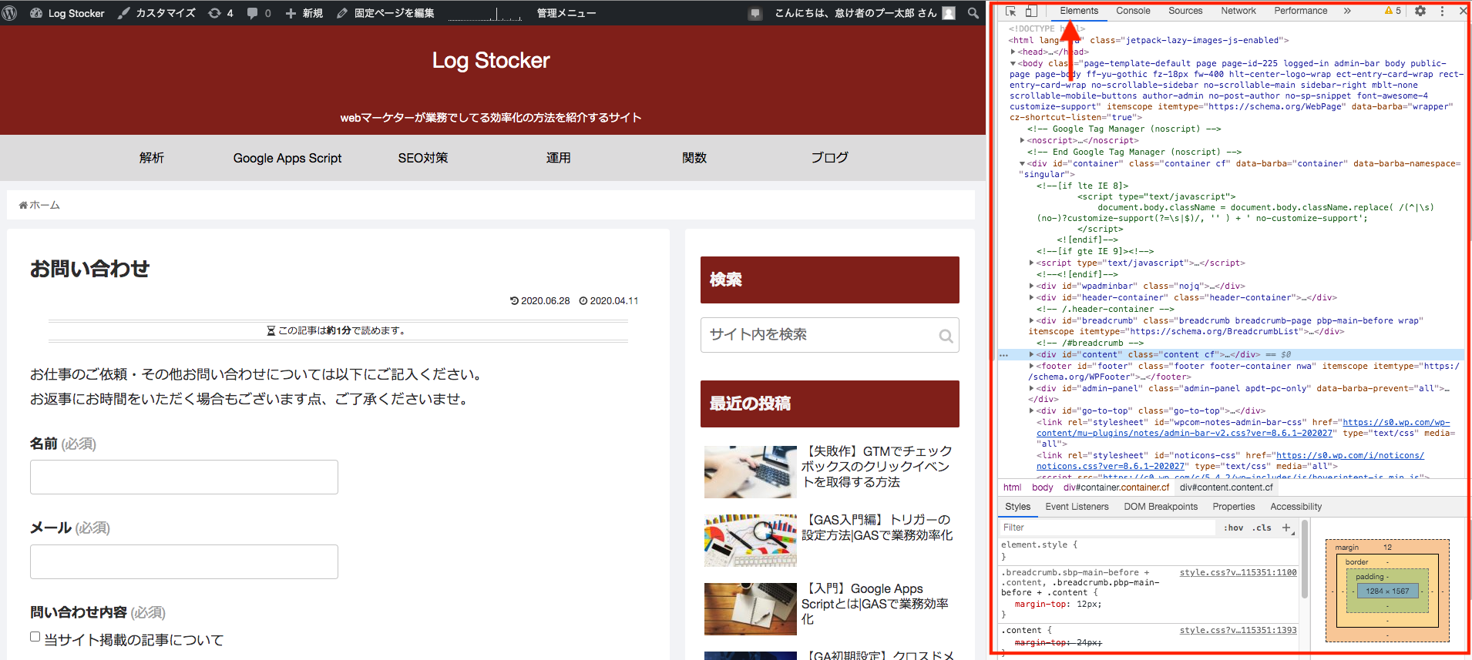The image size is (1472, 660).
Task: Expand the div#go-to-top node
Action: (x=1032, y=410)
